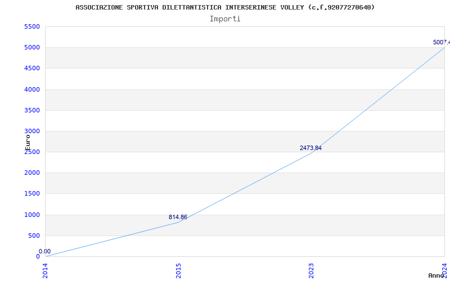Click the 4500 y-axis tick label

point(32,68)
